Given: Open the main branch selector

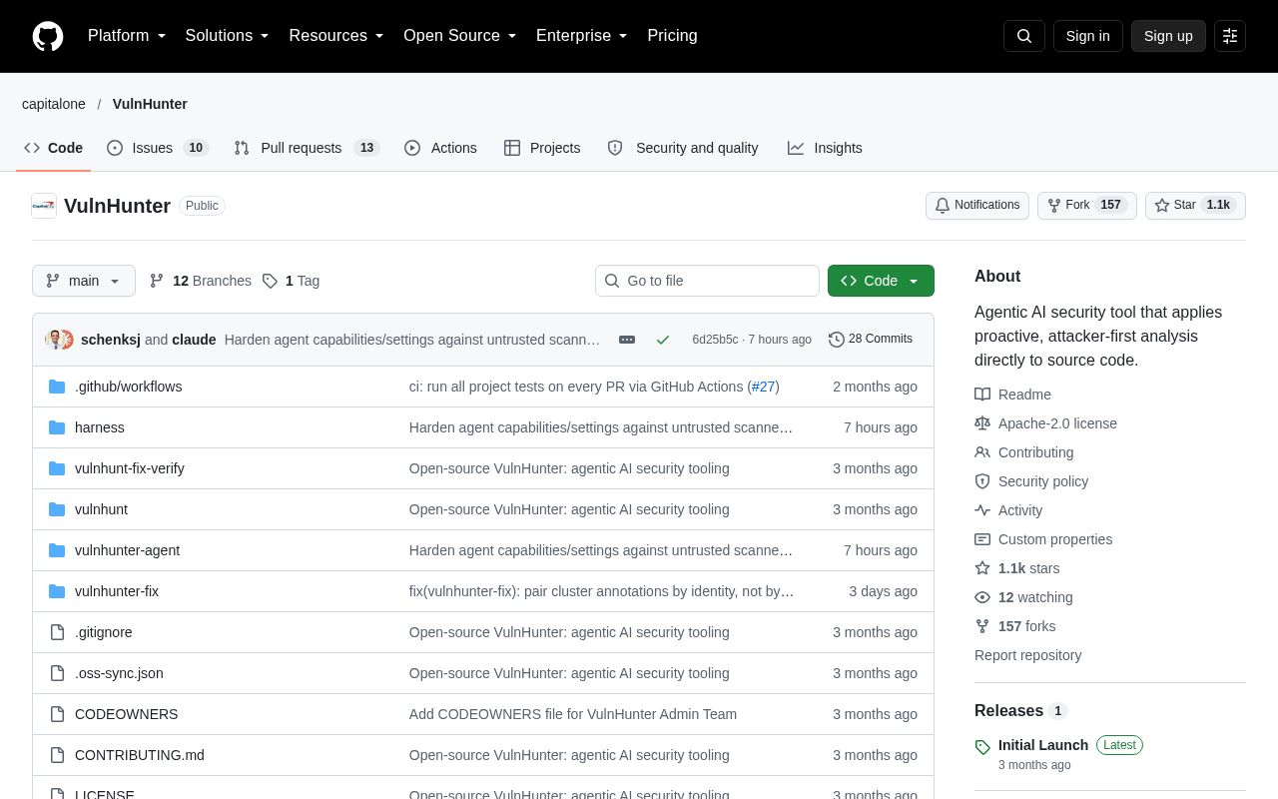Looking at the screenshot, I should coord(84,281).
